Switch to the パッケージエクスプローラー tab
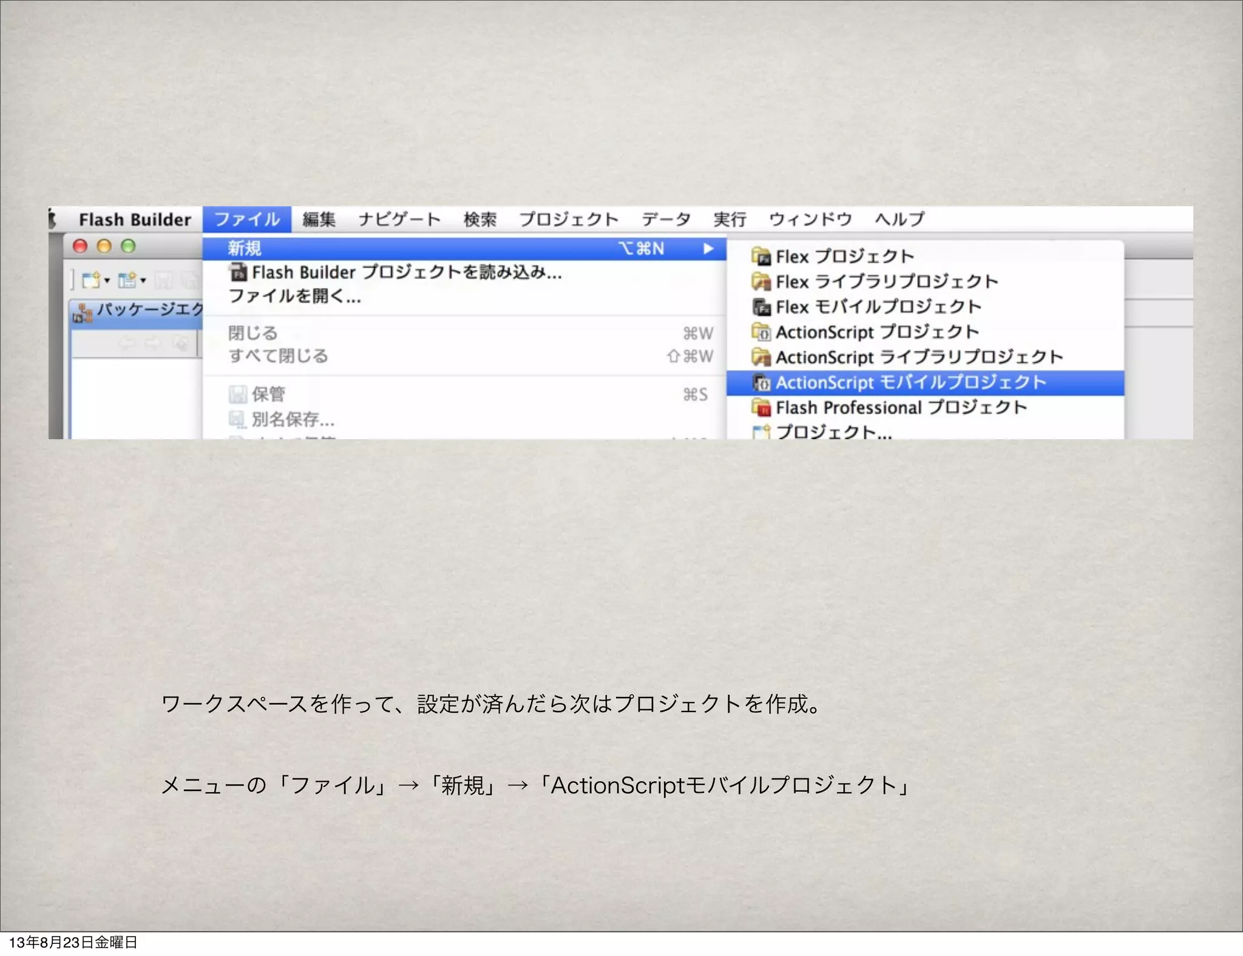 click(x=137, y=312)
